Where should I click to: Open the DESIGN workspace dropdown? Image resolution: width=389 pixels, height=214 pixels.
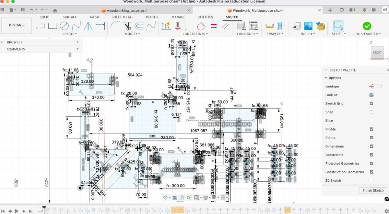(17, 25)
